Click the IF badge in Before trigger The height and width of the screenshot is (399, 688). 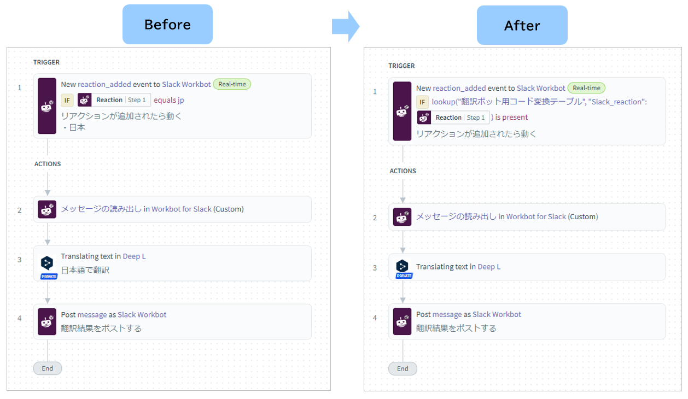tap(67, 100)
